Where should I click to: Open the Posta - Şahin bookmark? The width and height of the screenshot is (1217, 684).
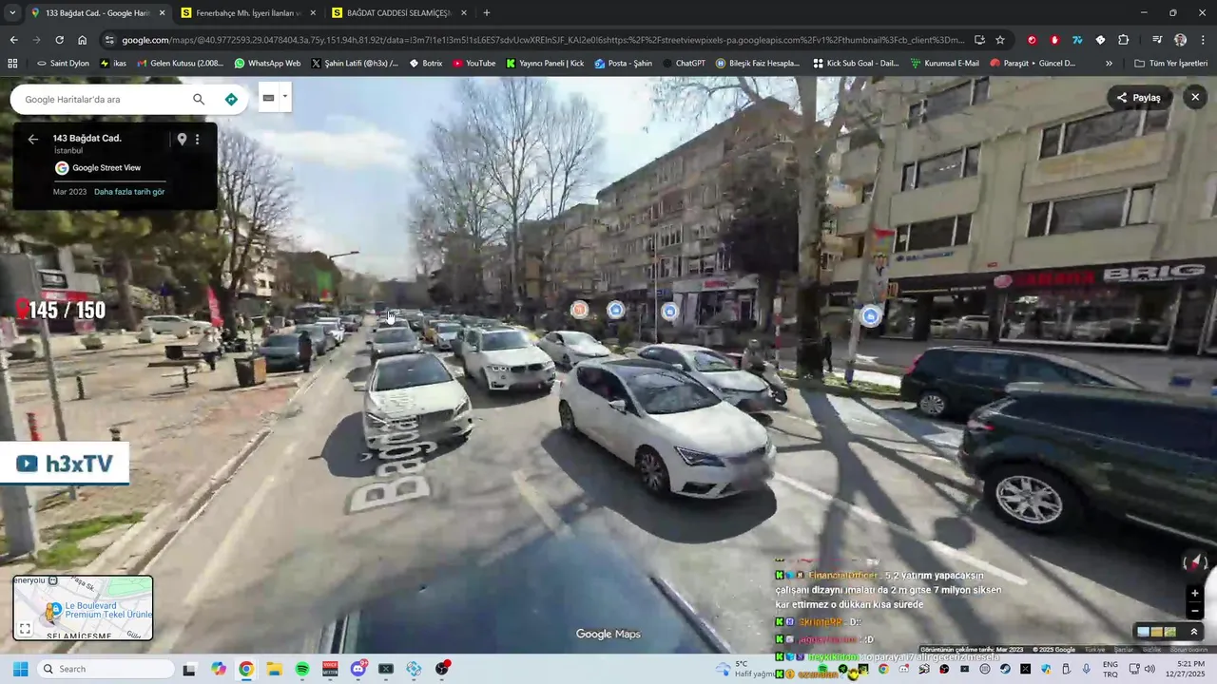click(x=623, y=64)
